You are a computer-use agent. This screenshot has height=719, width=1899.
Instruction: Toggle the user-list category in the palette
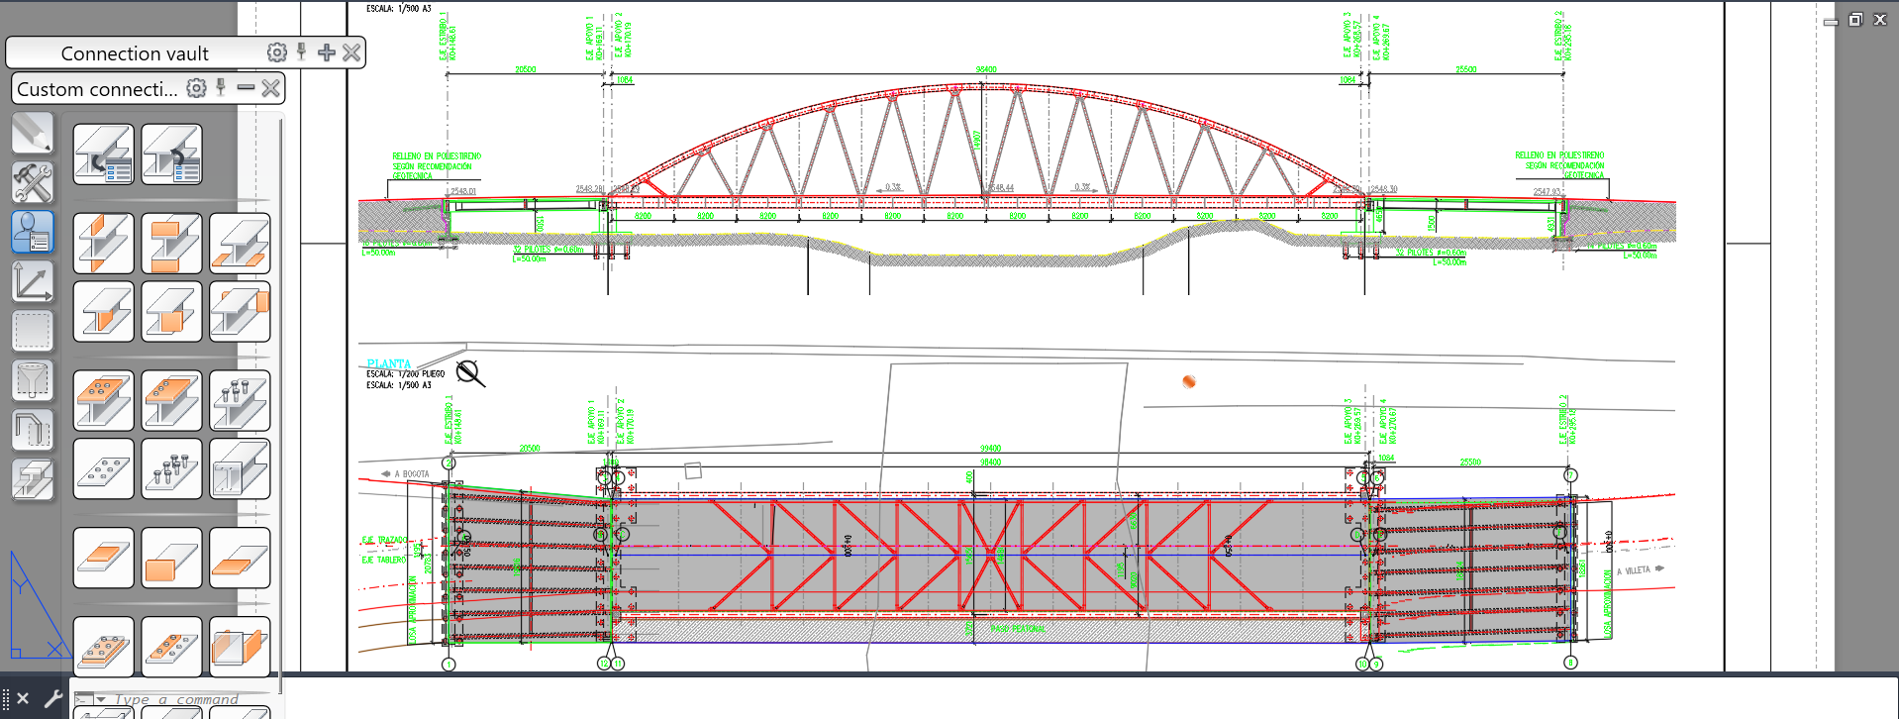pyautogui.click(x=32, y=232)
